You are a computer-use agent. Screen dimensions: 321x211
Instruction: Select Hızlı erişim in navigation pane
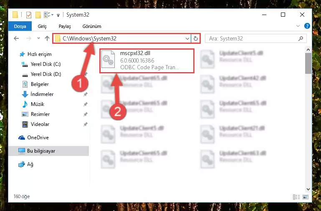pos(40,54)
